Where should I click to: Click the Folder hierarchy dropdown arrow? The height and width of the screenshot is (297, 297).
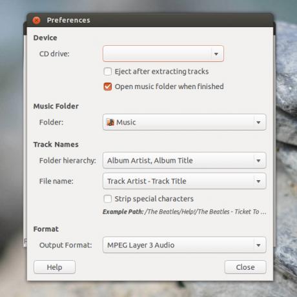258,161
